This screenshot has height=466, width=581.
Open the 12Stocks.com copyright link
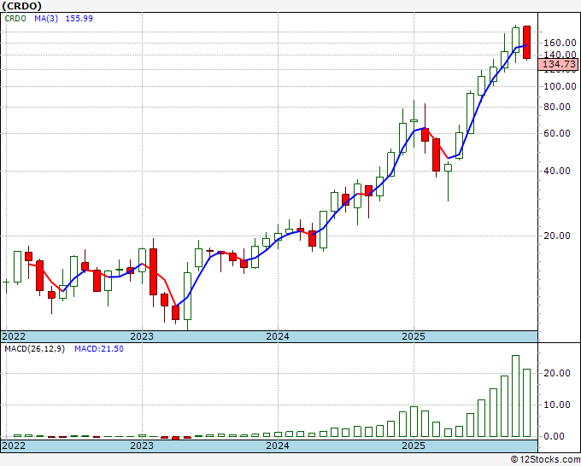coord(545,460)
